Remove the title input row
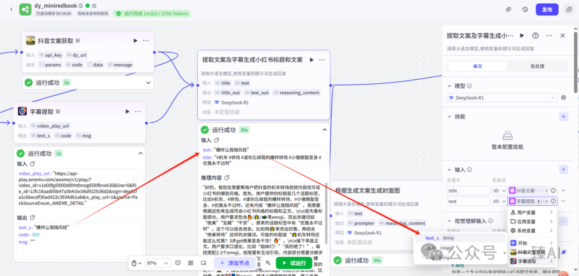579x276 pixels. click(564, 191)
